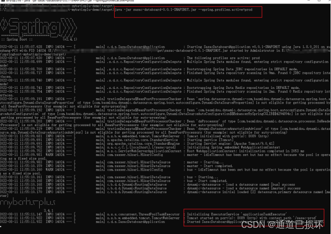Click 'bus - Starting...' log message

click(x=202, y=177)
